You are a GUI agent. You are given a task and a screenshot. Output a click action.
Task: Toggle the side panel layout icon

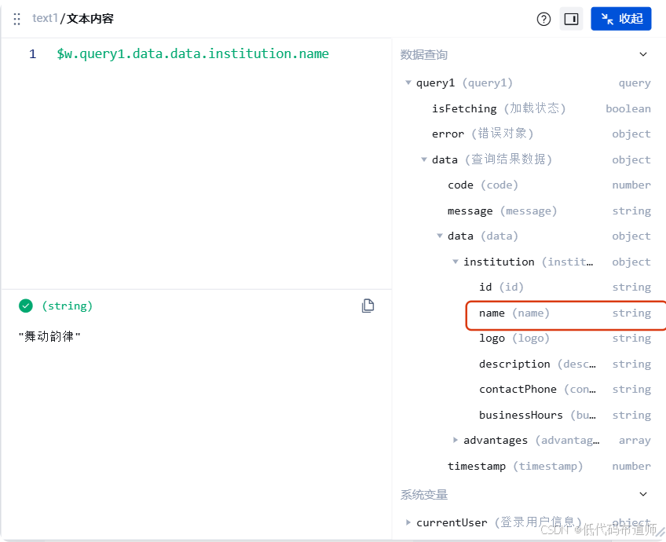point(571,19)
